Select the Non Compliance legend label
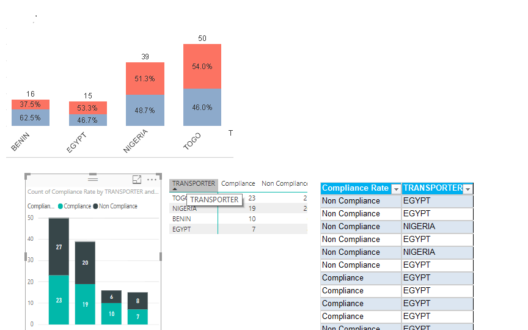Image resolution: width=528 pixels, height=330 pixels. coord(118,206)
